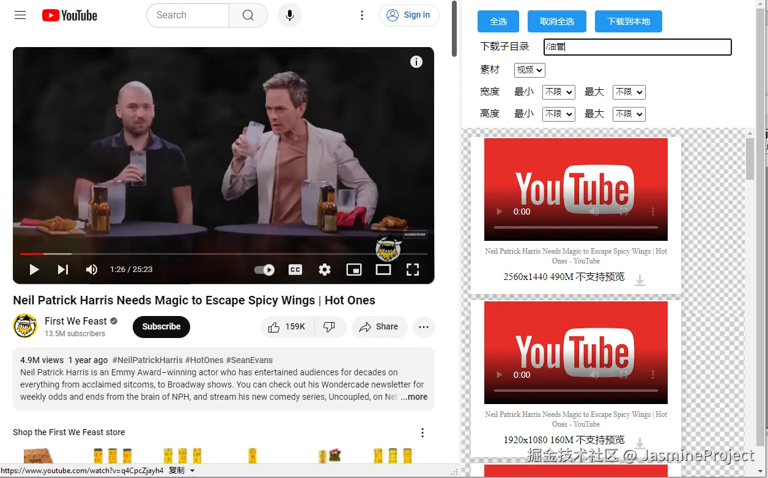Click the #HotOnes hashtag
The image size is (768, 478).
pos(204,360)
